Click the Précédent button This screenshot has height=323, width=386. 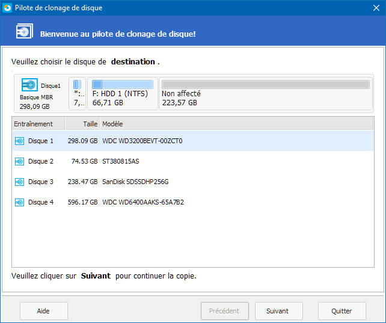pyautogui.click(x=225, y=311)
